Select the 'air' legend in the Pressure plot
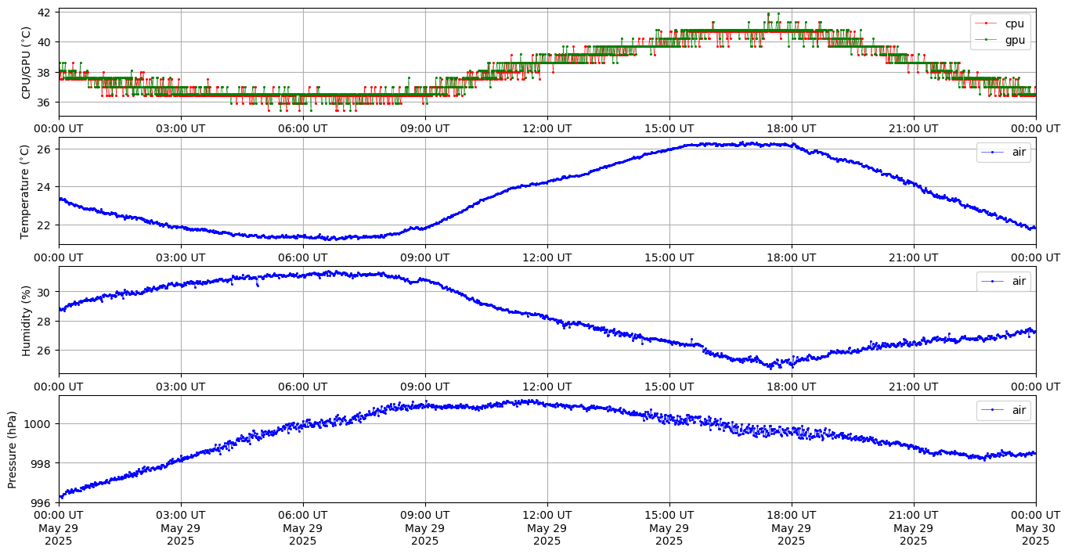 coord(1005,410)
